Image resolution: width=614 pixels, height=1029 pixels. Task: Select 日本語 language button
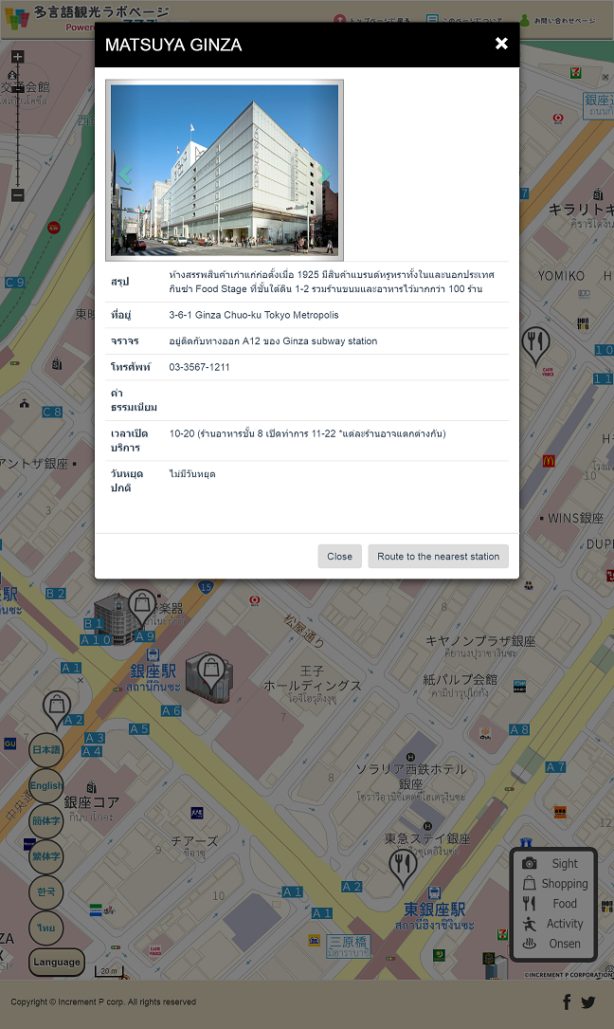(45, 750)
